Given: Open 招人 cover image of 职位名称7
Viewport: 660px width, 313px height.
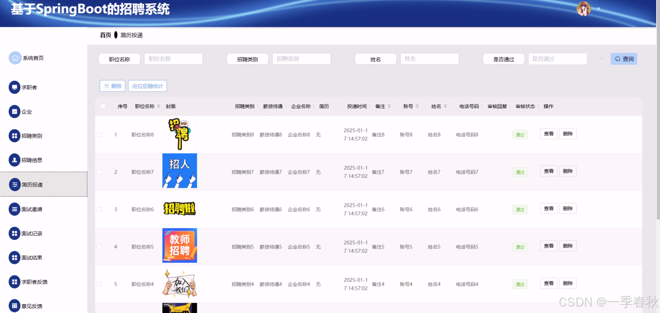Looking at the screenshot, I should coord(180,171).
